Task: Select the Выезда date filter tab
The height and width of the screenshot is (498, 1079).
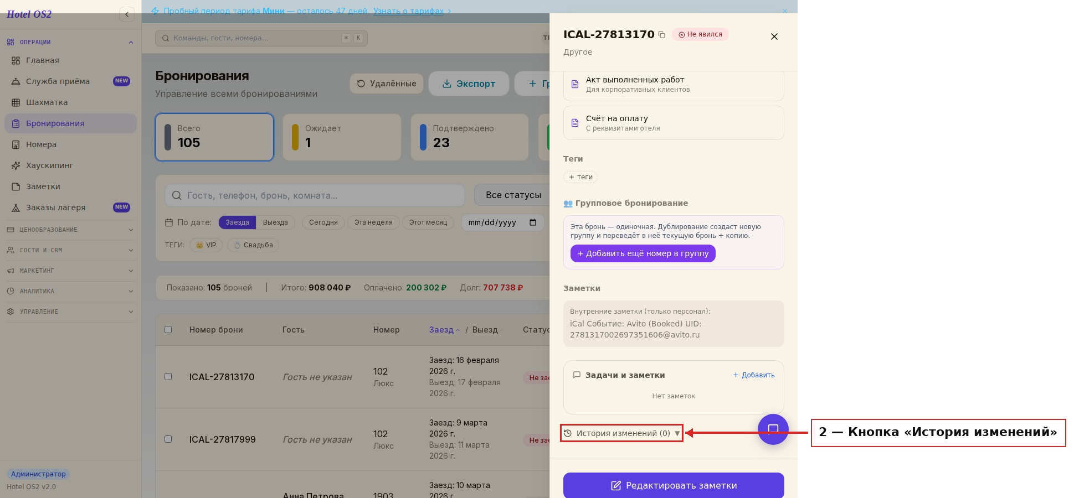Action: click(x=275, y=222)
